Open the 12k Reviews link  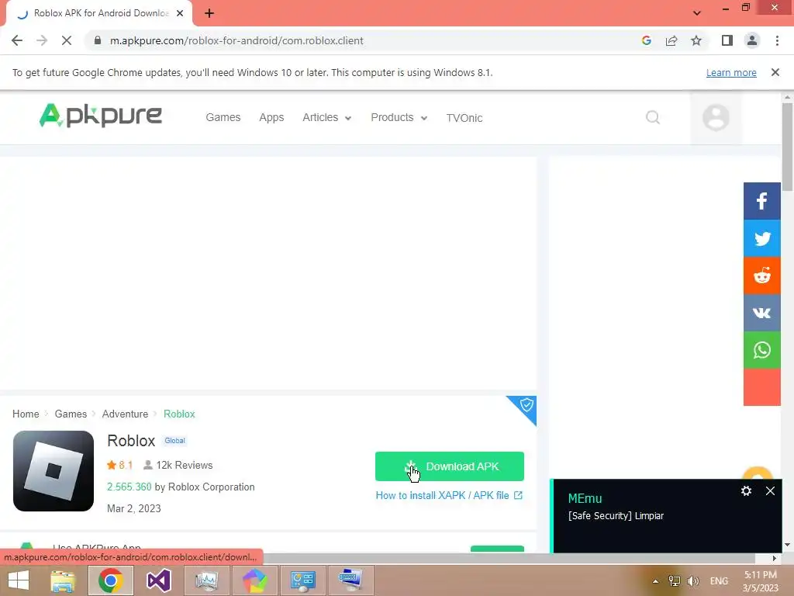click(x=178, y=465)
